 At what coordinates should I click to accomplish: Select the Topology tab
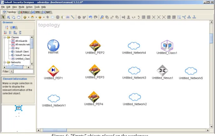(10, 12)
